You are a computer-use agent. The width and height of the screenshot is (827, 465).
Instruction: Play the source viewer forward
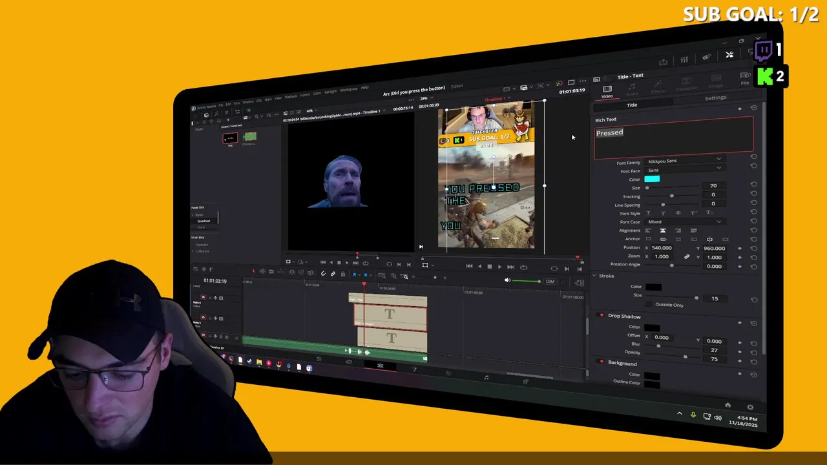tap(346, 263)
